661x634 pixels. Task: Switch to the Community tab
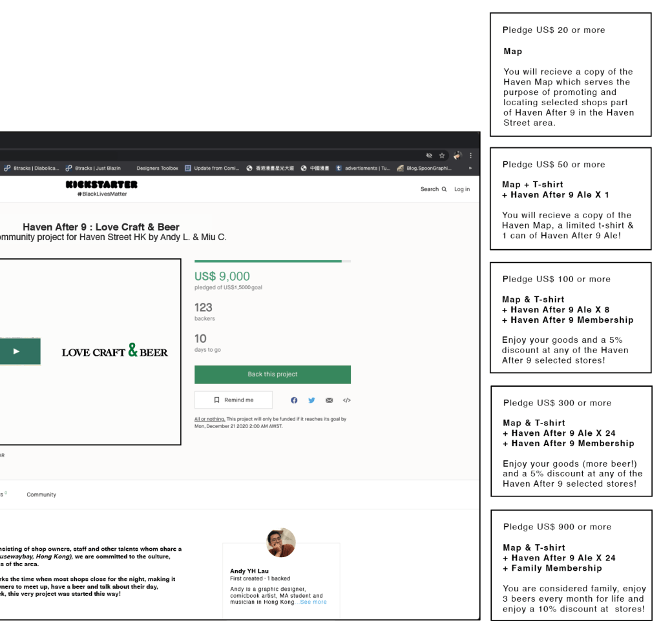[x=41, y=495]
